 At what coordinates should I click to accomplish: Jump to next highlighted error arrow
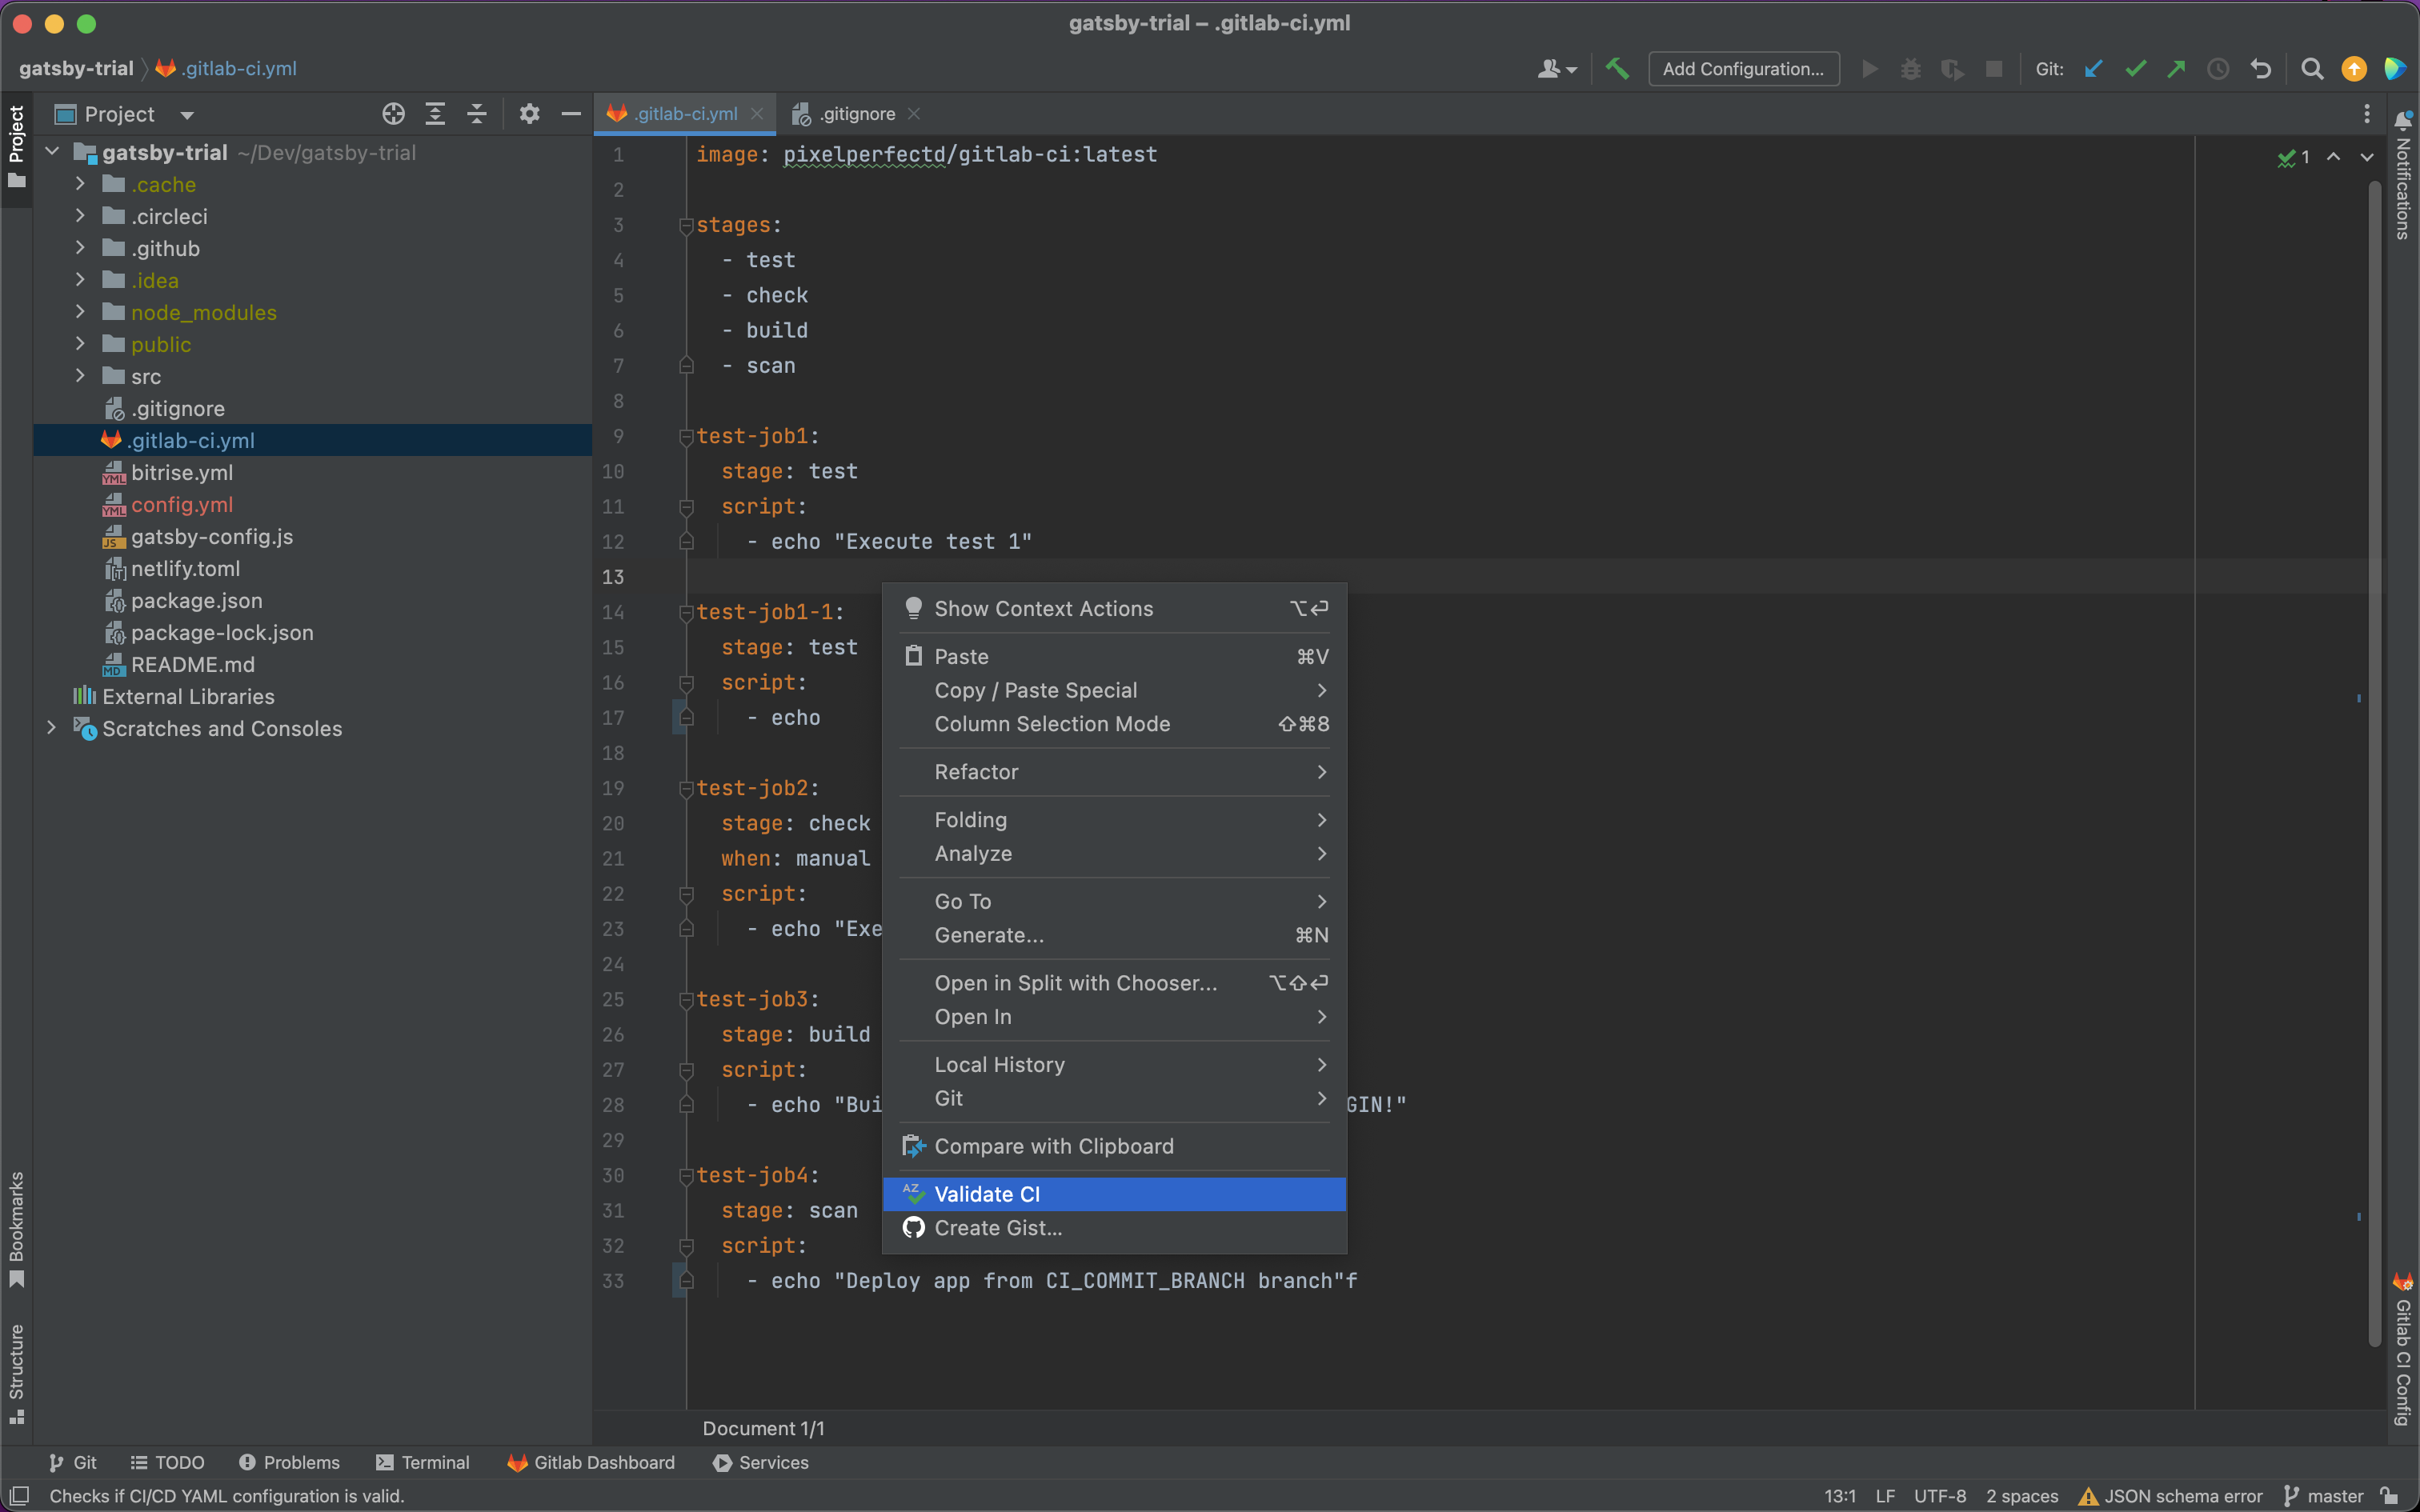tap(2367, 157)
